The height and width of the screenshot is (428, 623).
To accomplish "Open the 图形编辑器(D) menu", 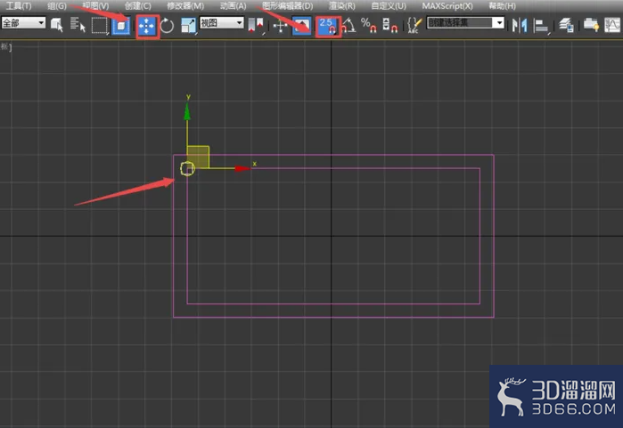I will [288, 6].
